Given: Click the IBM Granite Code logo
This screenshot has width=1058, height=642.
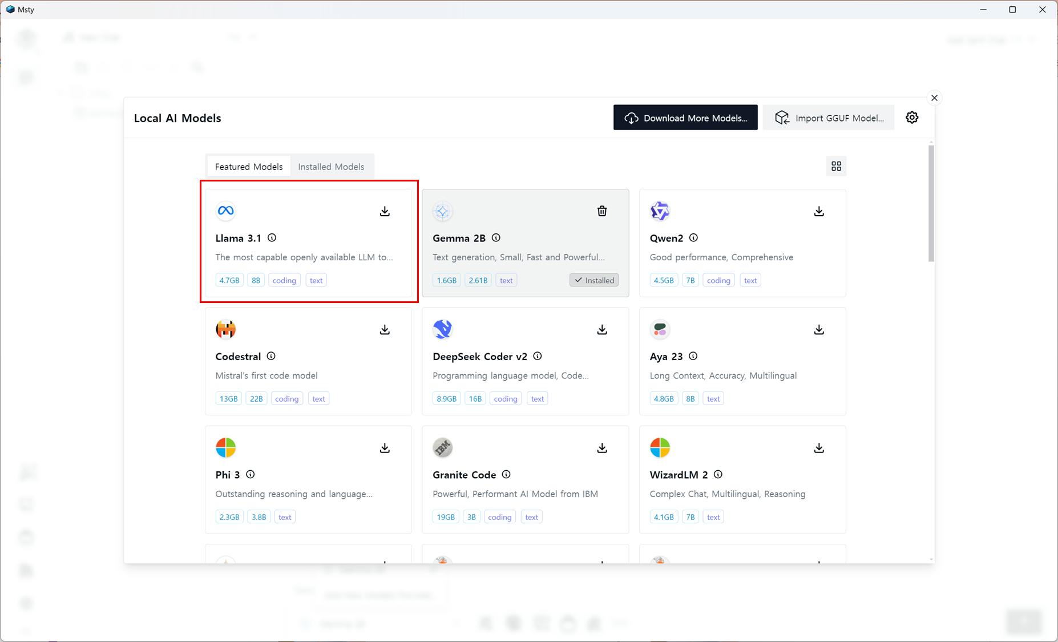Looking at the screenshot, I should (x=442, y=448).
